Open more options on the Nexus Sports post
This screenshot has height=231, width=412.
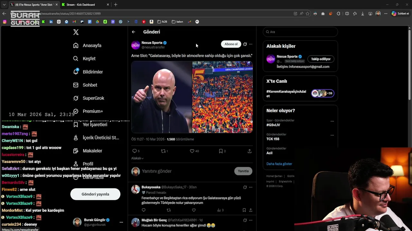click(x=251, y=44)
